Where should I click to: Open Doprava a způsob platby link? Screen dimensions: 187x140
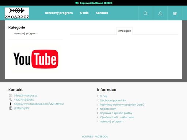click(x=116, y=113)
